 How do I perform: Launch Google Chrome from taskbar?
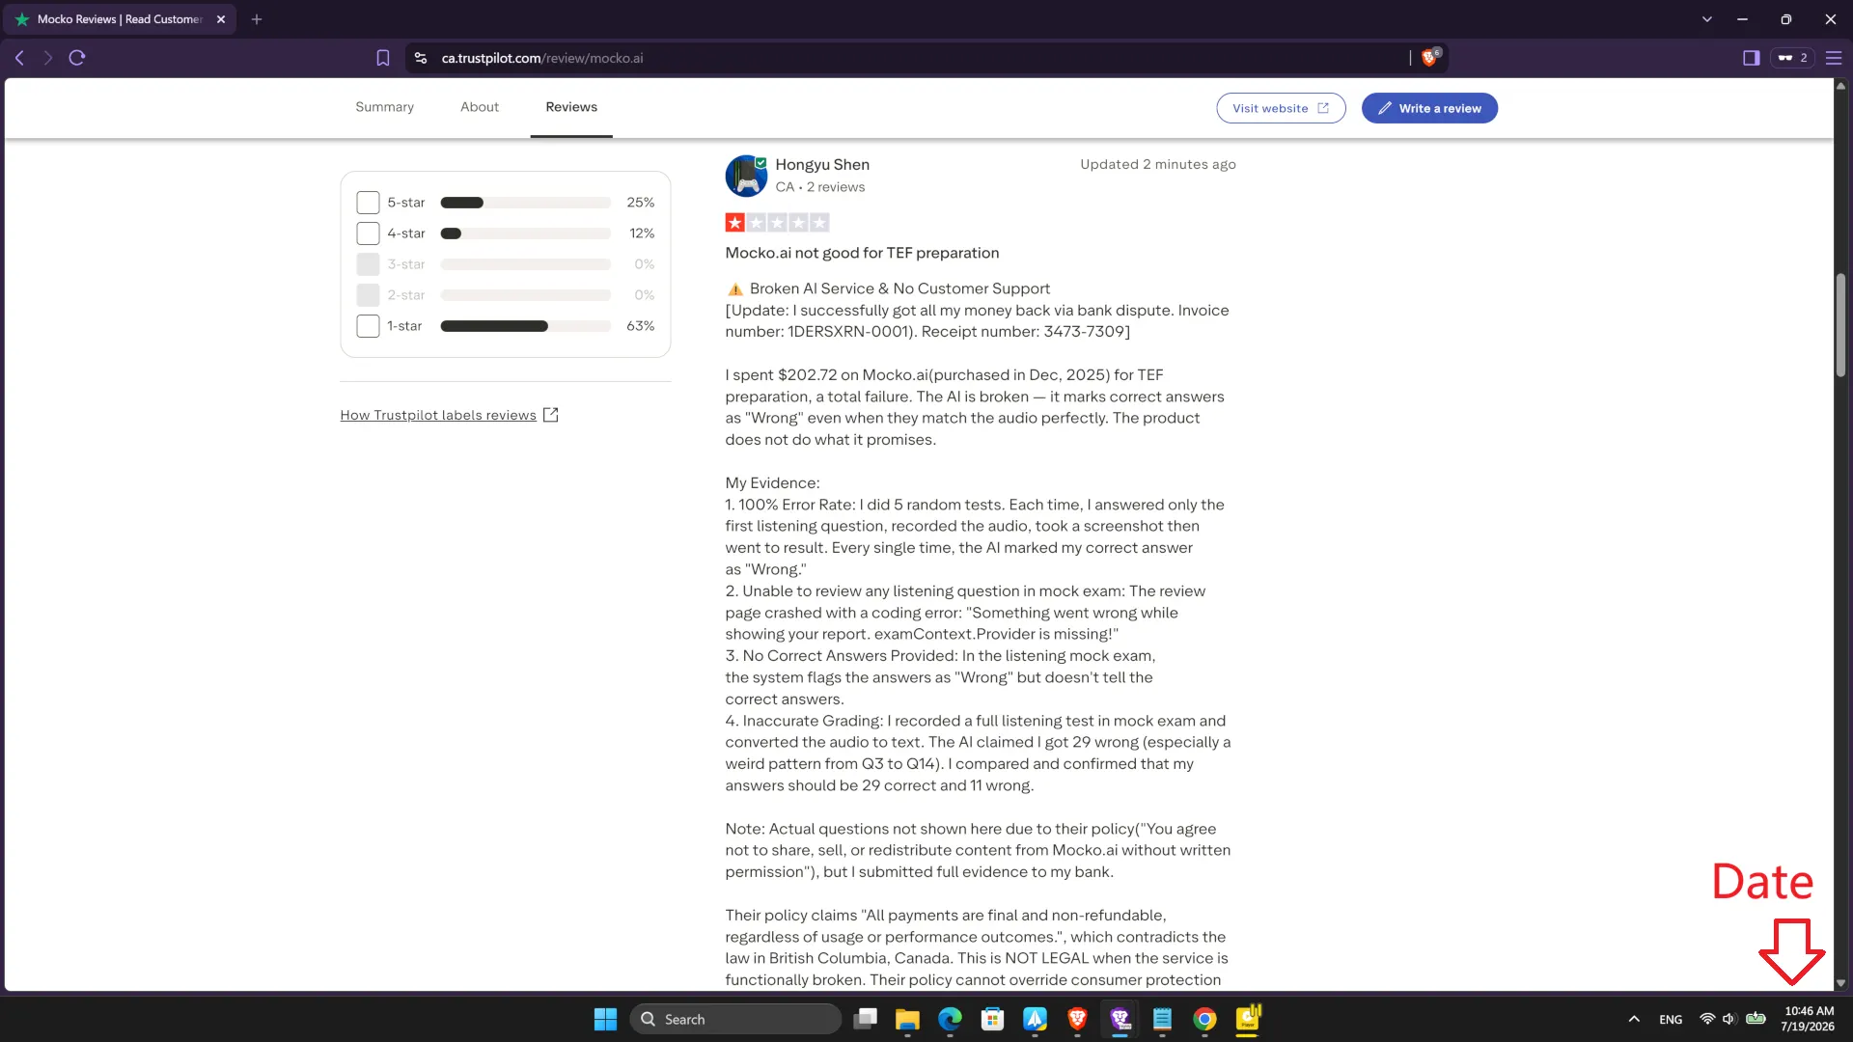(1204, 1019)
